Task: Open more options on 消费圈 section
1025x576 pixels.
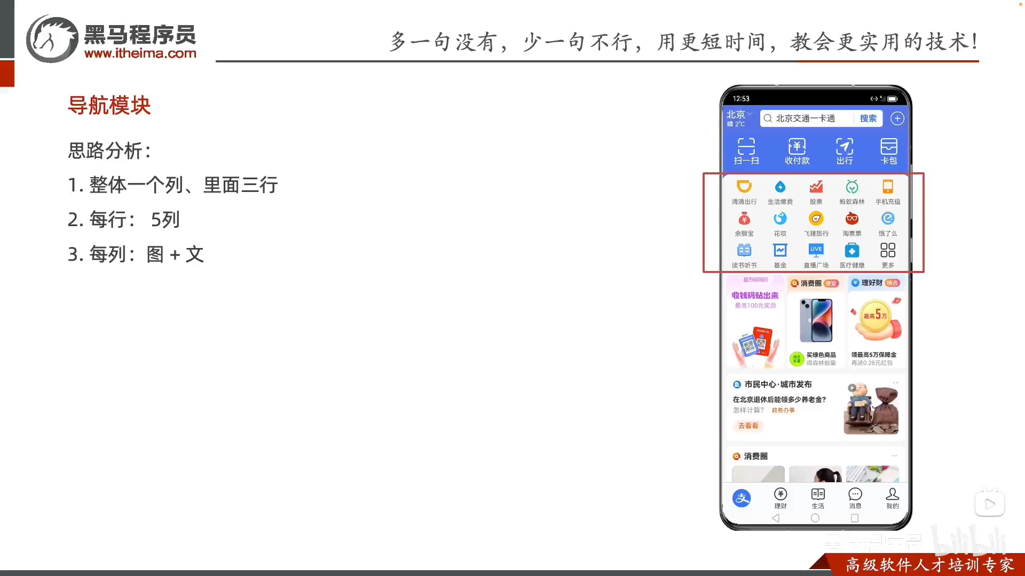Action: coord(895,456)
